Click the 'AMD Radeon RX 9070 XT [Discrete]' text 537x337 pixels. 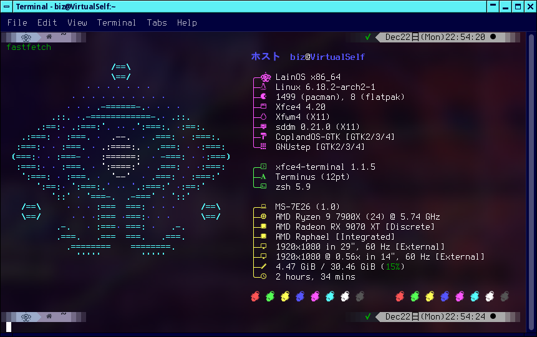click(x=355, y=227)
